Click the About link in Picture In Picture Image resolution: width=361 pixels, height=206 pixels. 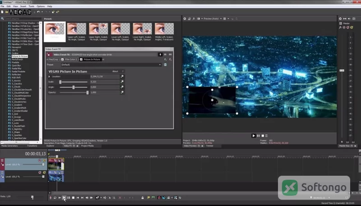pyautogui.click(x=115, y=71)
